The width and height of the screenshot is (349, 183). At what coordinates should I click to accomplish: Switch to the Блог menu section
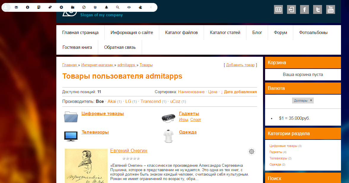coord(257,33)
